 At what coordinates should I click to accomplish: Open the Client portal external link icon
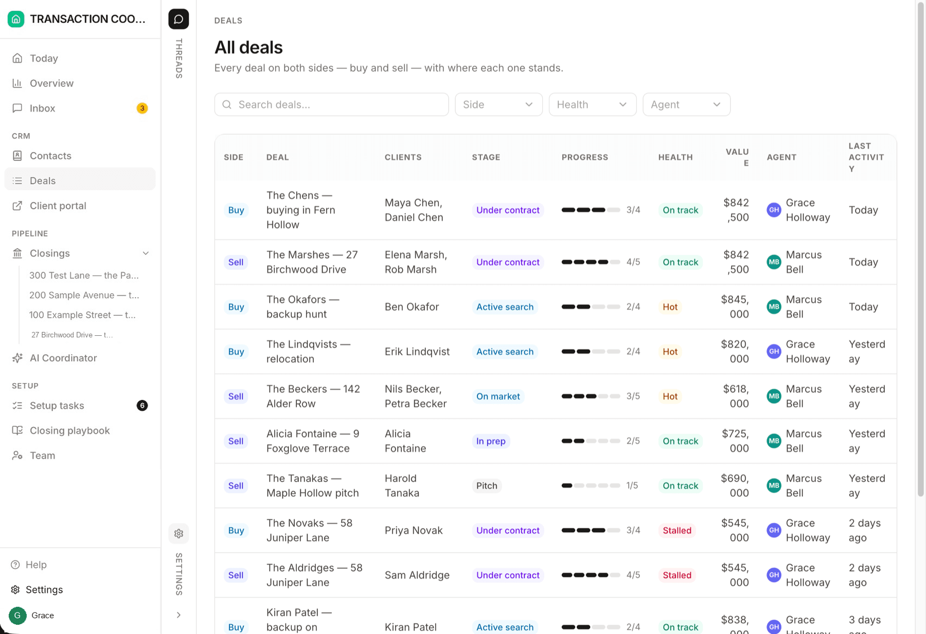point(17,206)
